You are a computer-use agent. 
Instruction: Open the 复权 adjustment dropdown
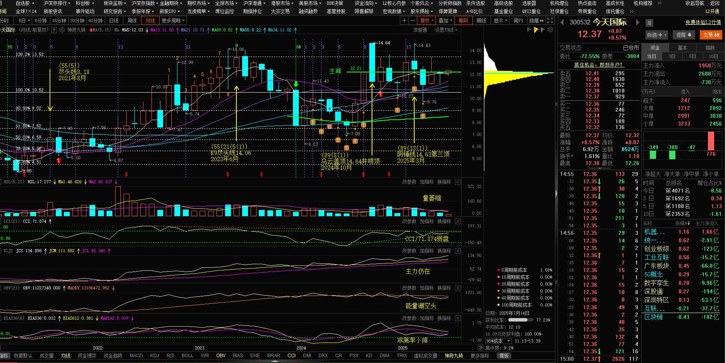pyautogui.click(x=427, y=21)
